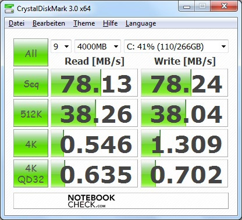The height and width of the screenshot is (220, 242).
Task: Open the test count dropdown showing 9
Action: [x=61, y=47]
